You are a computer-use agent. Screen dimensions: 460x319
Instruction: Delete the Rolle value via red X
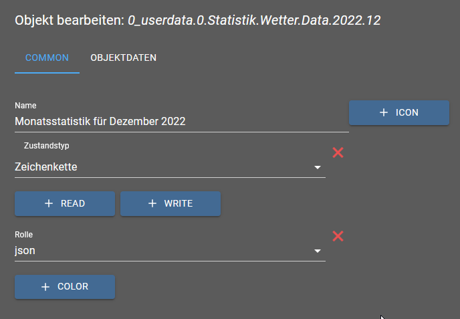pos(338,236)
